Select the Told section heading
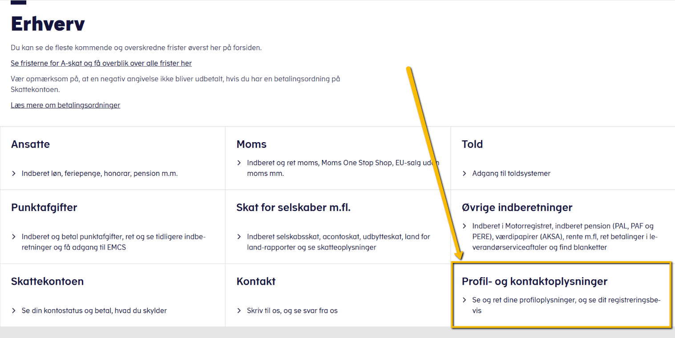Image resolution: width=675 pixels, height=338 pixels. tap(472, 144)
